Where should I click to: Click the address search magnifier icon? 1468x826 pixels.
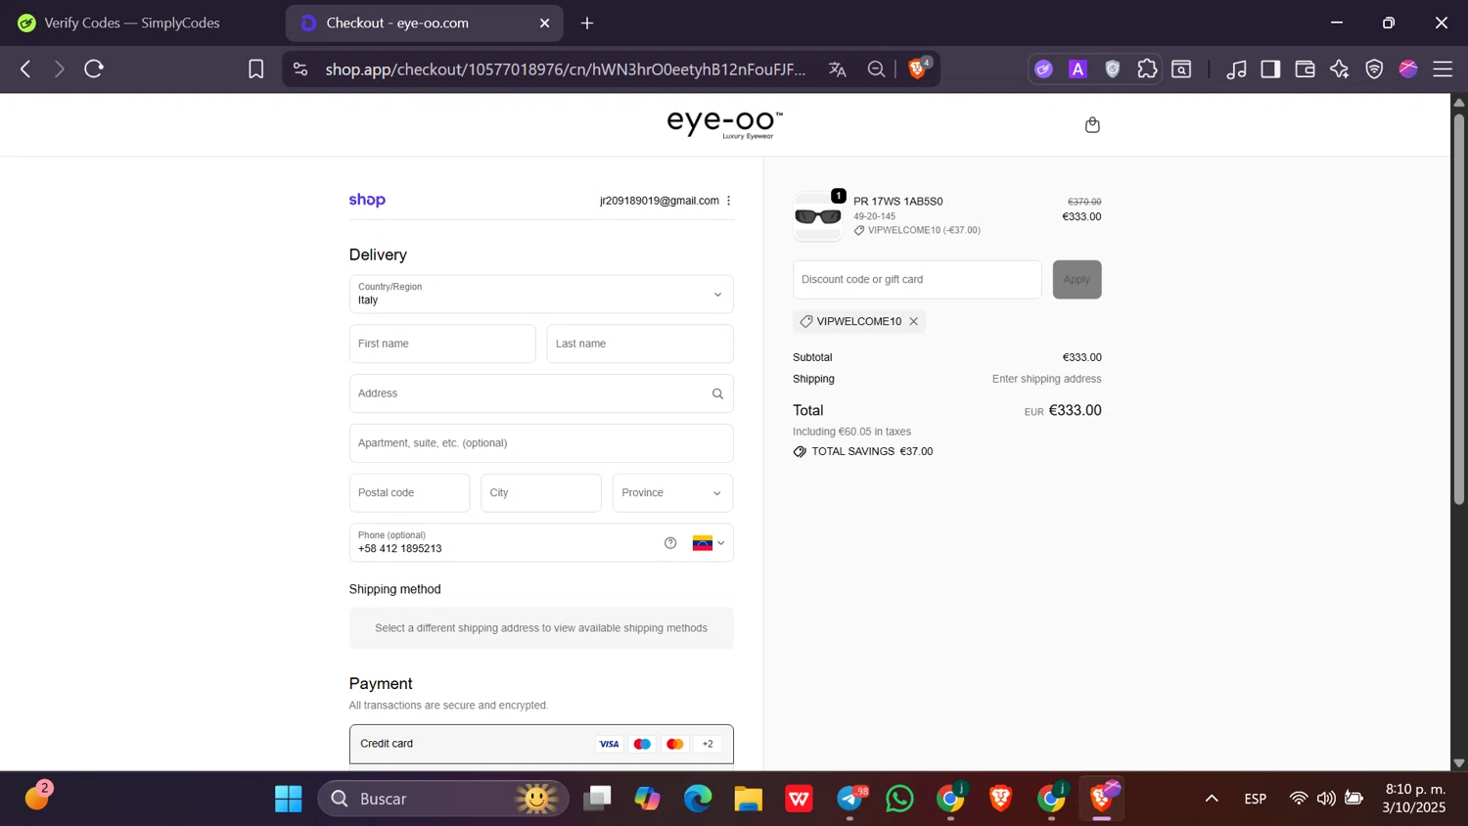click(717, 393)
